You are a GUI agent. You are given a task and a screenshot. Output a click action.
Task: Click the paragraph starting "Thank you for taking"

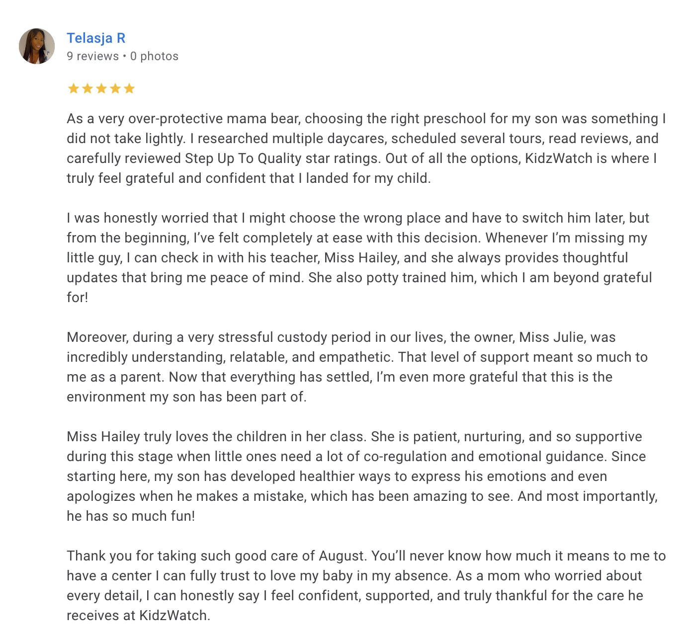(366, 585)
